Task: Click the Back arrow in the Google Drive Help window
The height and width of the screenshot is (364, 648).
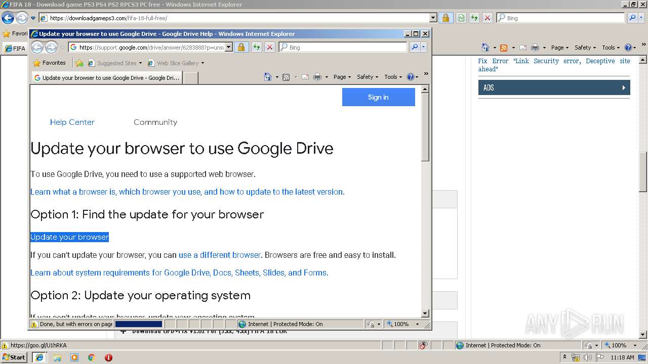Action: (x=37, y=47)
